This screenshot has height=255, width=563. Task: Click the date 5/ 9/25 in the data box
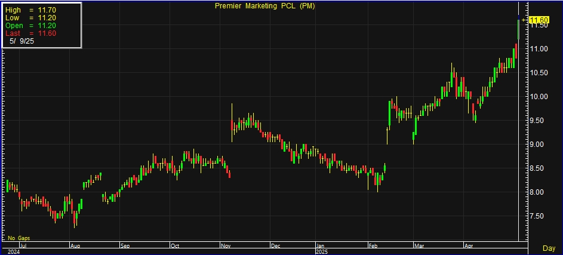[22, 41]
